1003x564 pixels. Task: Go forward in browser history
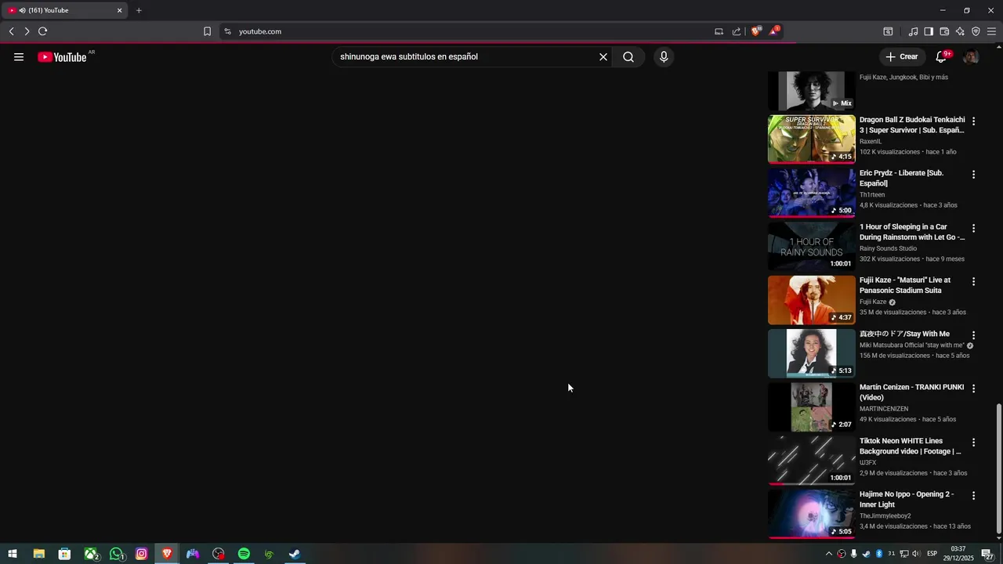[x=27, y=31]
